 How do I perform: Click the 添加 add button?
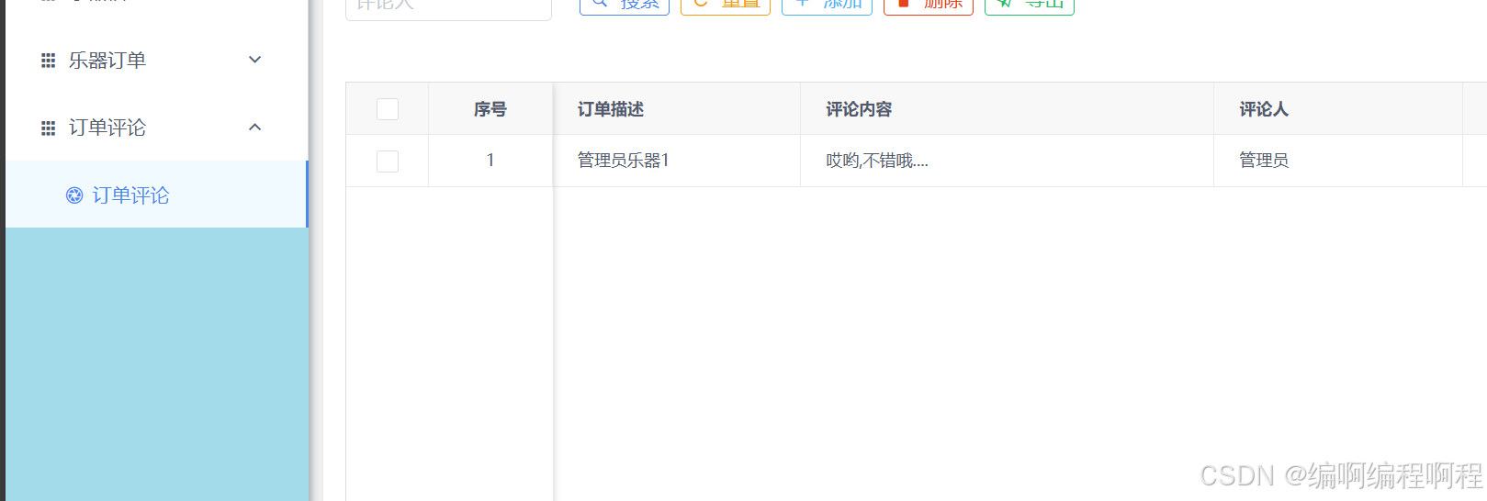827,6
